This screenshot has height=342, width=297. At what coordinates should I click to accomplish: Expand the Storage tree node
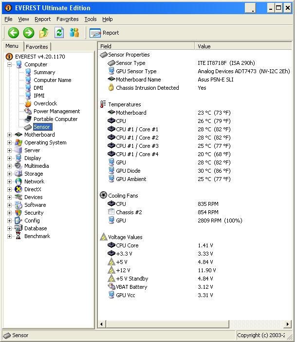(9, 174)
